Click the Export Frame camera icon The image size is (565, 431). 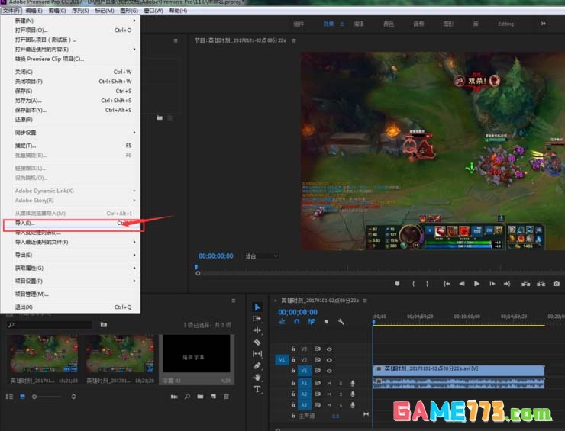(x=557, y=284)
